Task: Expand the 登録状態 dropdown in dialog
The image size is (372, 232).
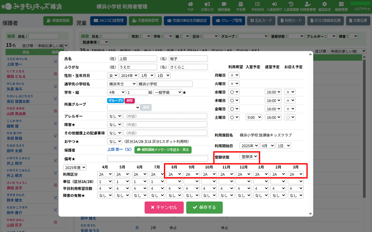Action: [x=249, y=157]
